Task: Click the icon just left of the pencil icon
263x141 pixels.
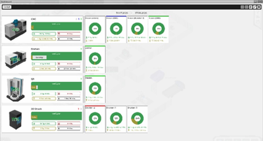Action: [251, 7]
